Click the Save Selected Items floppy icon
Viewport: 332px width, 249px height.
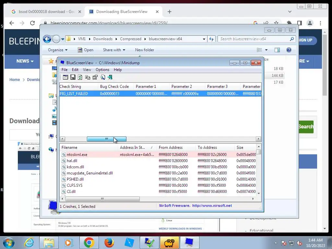[x=73, y=77]
